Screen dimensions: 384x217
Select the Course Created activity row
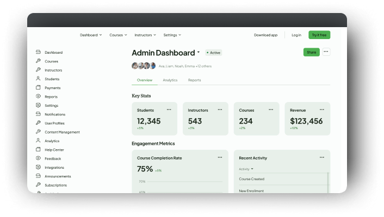point(283,179)
